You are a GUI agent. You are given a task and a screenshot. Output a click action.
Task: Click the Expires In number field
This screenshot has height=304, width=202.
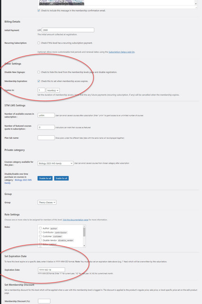click(41, 90)
